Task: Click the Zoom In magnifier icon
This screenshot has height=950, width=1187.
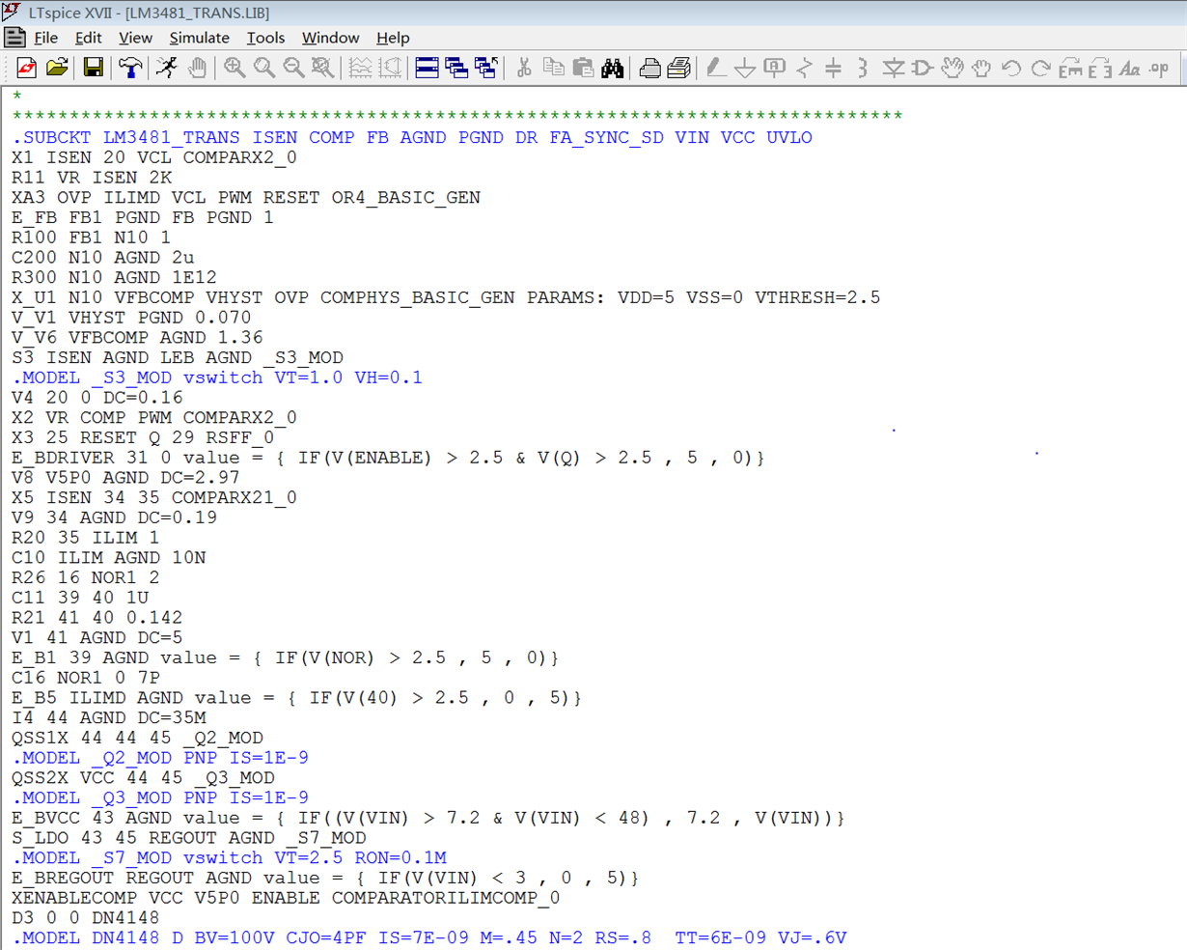Action: pyautogui.click(x=235, y=68)
